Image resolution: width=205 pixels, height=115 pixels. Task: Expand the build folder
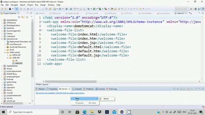pyautogui.click(x=5, y=50)
